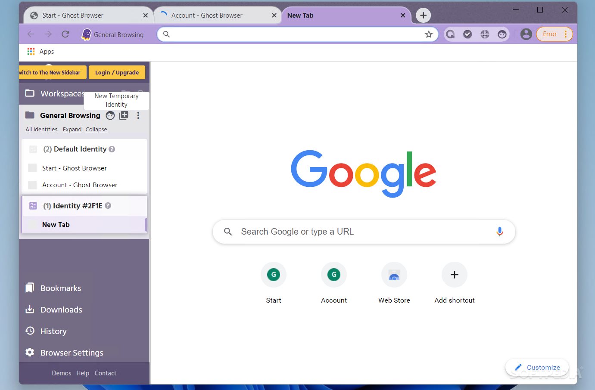The image size is (595, 390).
Task: Open the Apps grid shortcut
Action: pos(40,51)
